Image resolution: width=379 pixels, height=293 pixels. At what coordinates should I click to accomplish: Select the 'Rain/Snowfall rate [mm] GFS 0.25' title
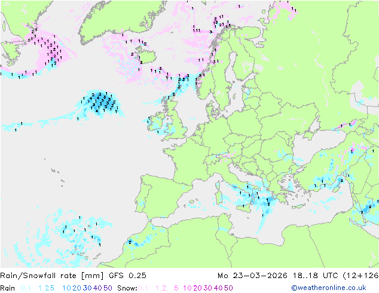(74, 276)
